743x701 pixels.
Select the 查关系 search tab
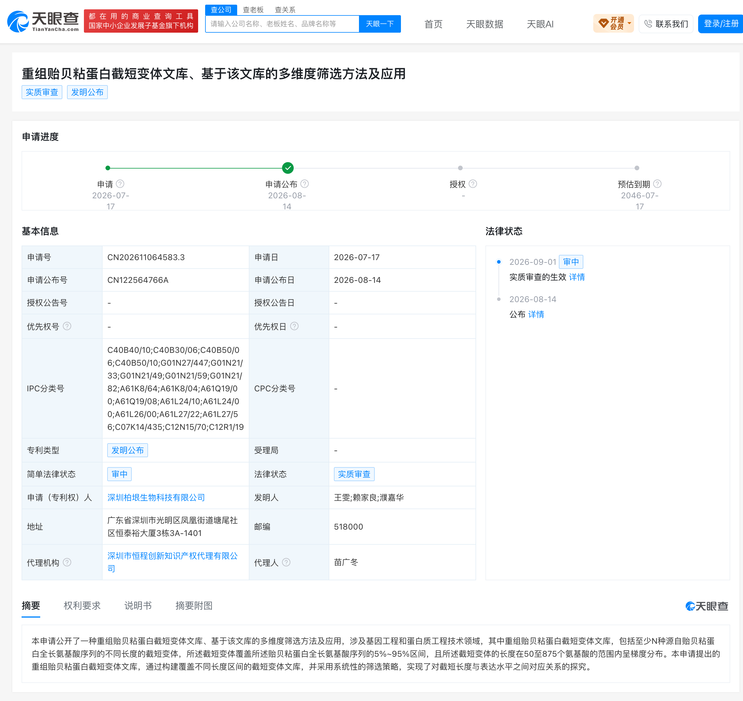pyautogui.click(x=285, y=10)
